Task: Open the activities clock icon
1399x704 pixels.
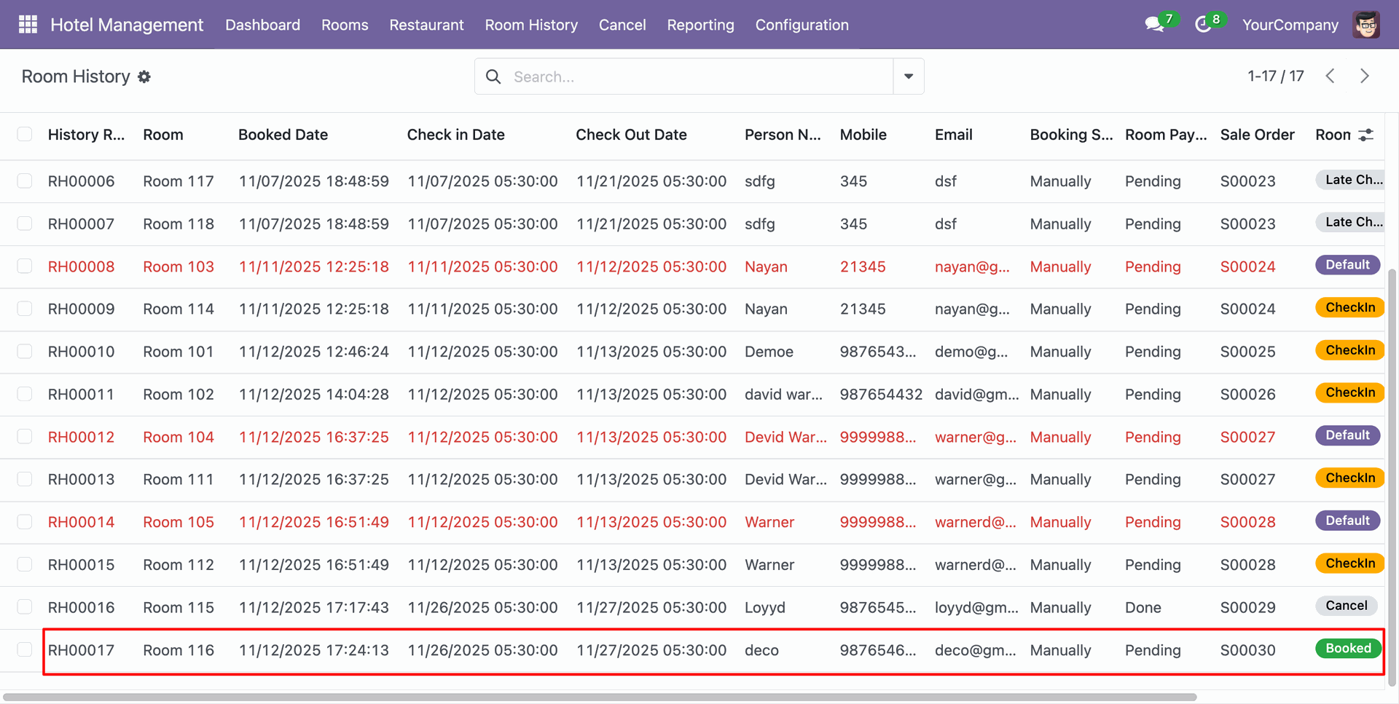Action: tap(1203, 25)
